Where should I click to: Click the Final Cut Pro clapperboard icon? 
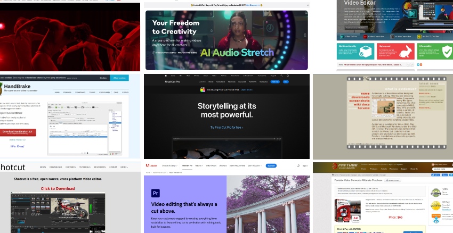coord(203,90)
